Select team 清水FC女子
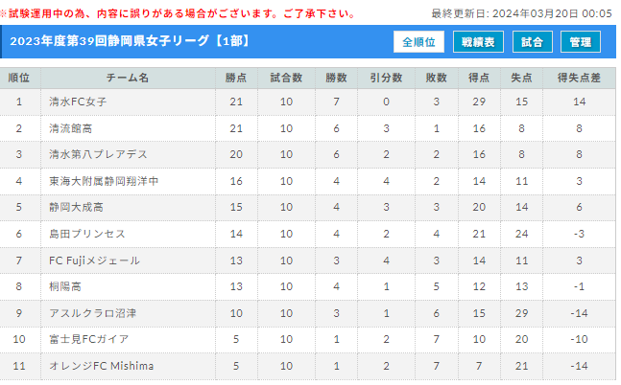 78,102
